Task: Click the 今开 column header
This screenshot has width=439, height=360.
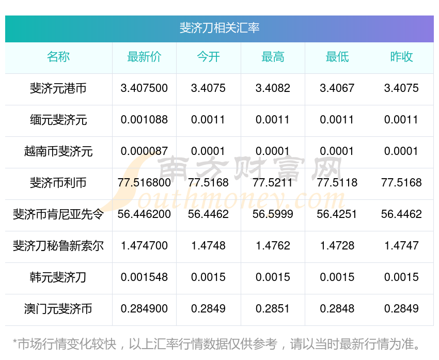Action: tap(208, 57)
